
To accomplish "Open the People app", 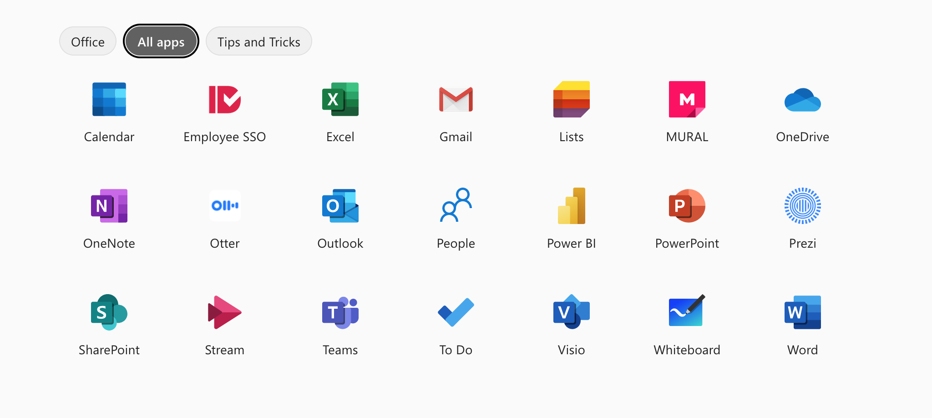I will [456, 206].
